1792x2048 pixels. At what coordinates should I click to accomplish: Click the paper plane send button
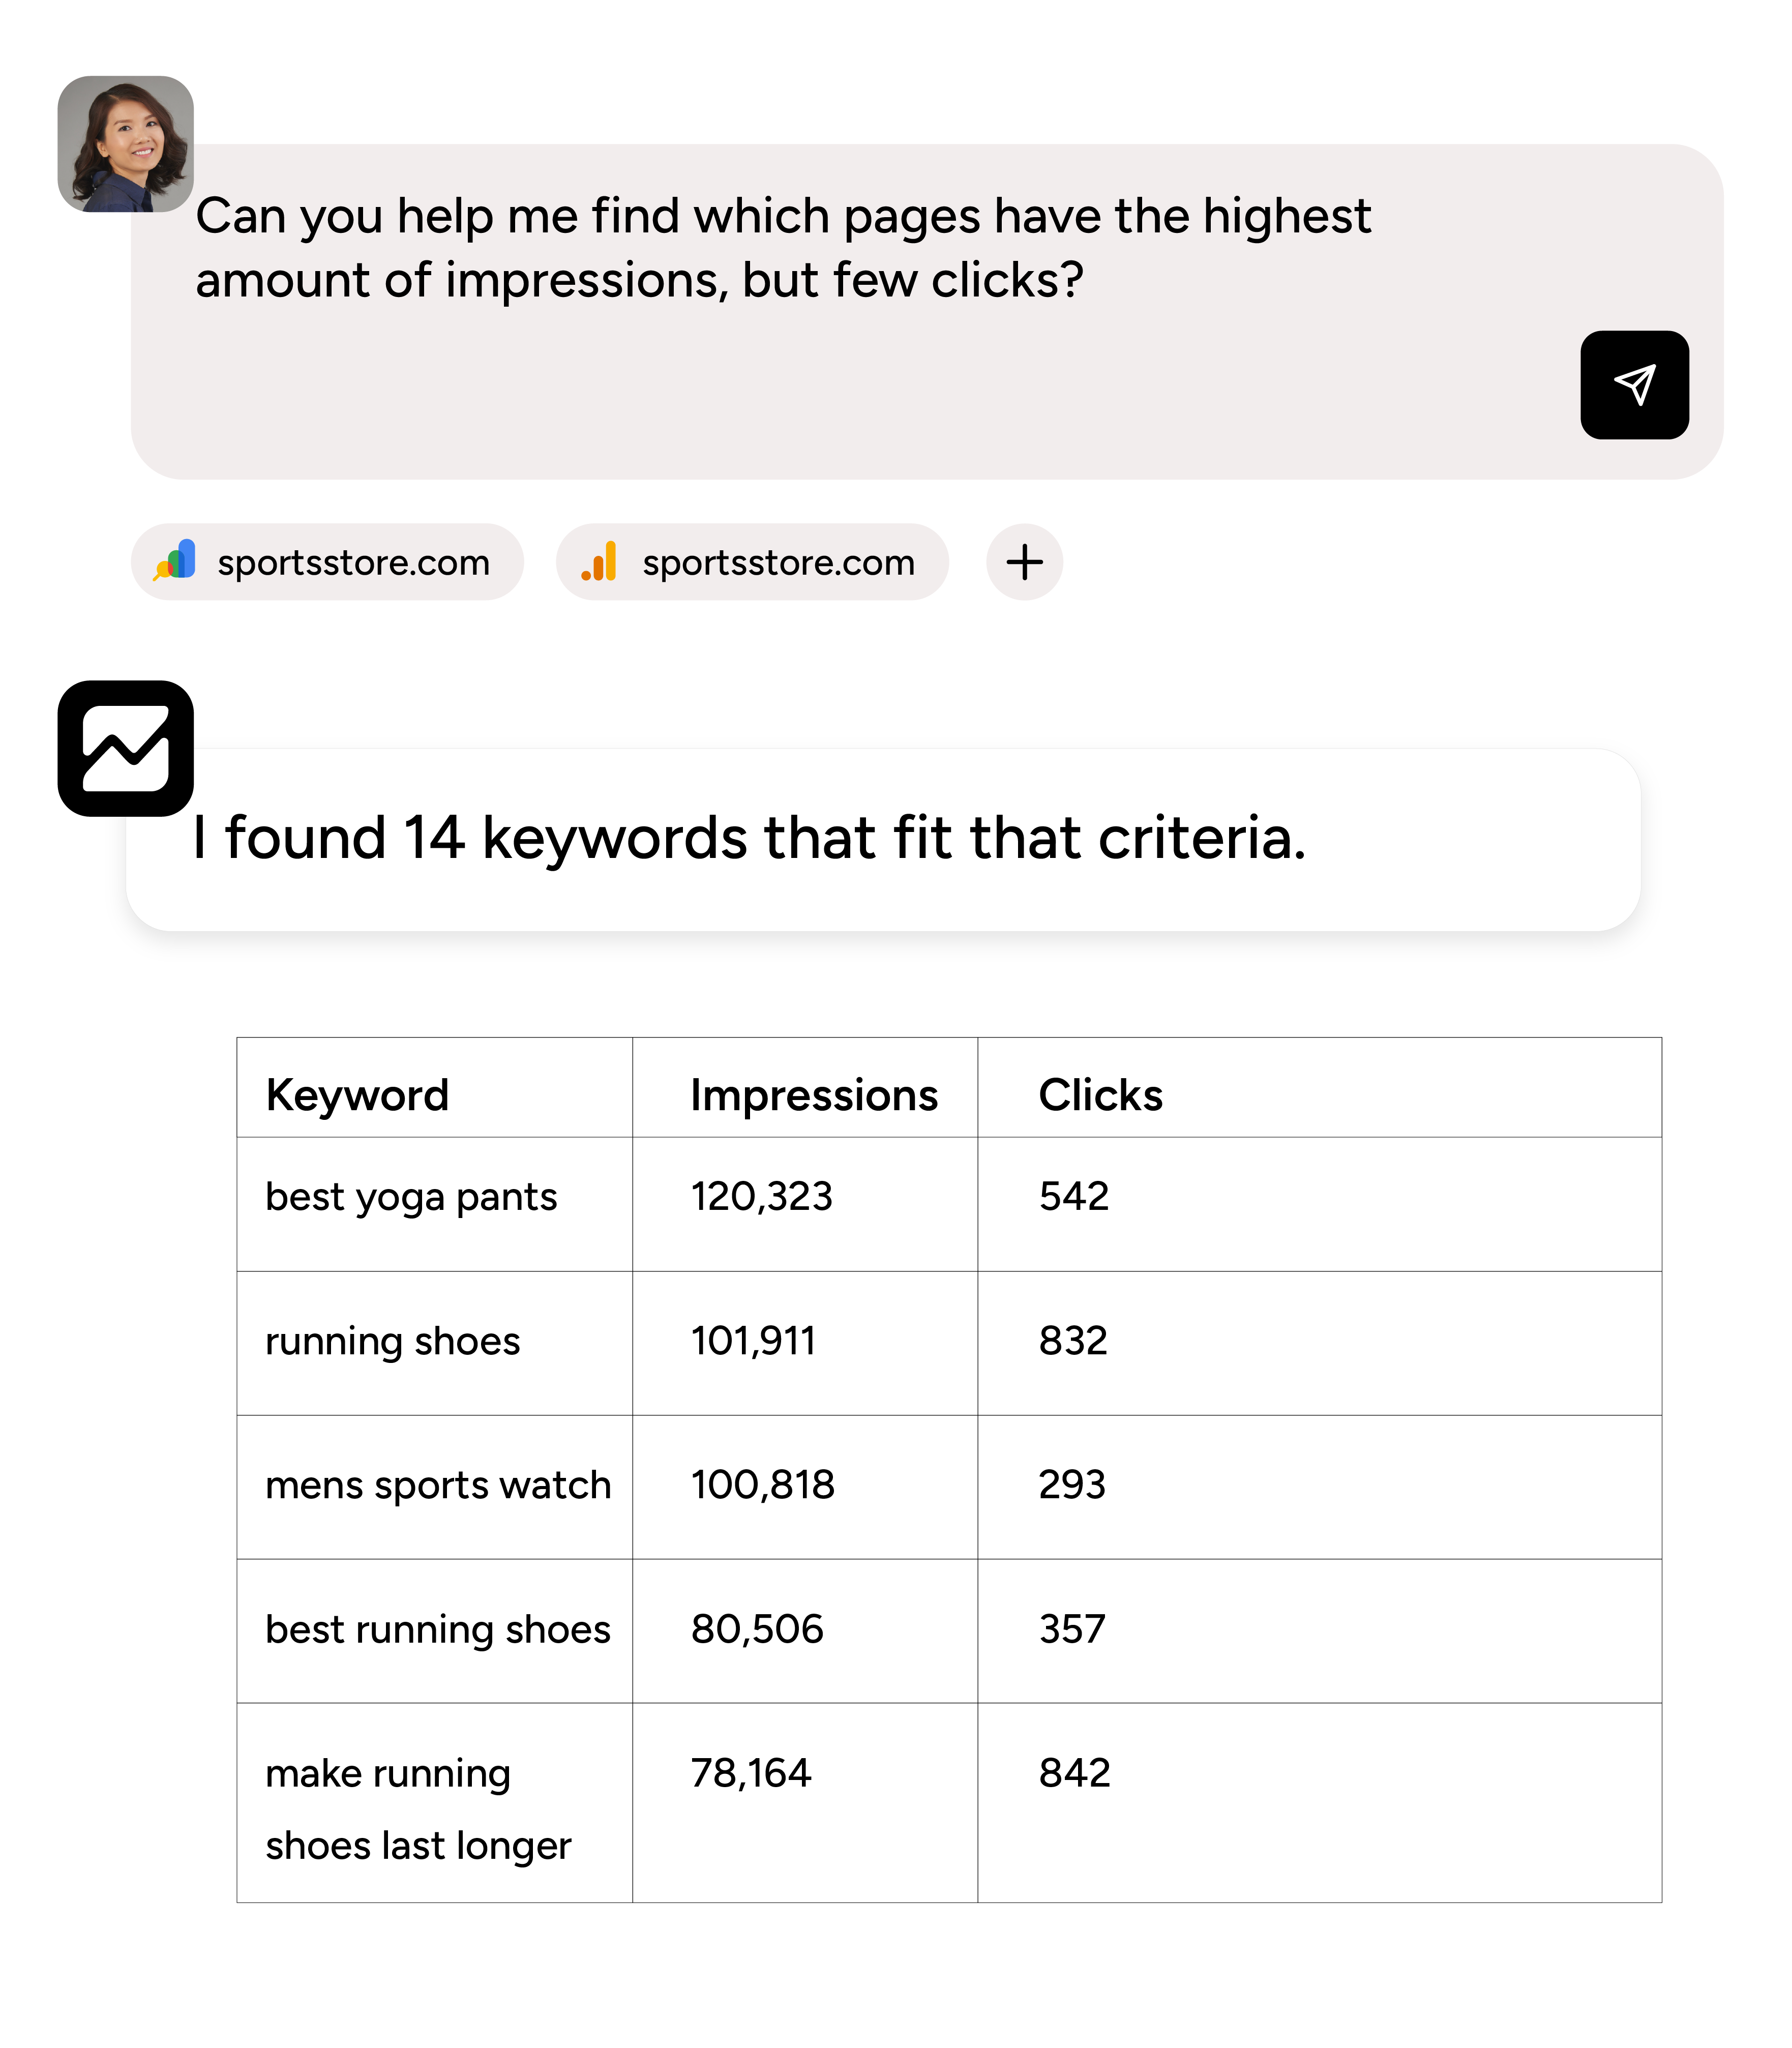(1634, 385)
